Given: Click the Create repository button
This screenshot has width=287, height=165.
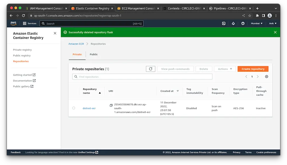Looking at the screenshot, I should click(253, 69).
